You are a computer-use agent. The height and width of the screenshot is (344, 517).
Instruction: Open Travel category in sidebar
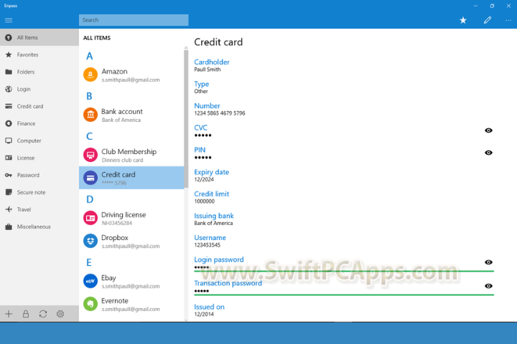click(x=39, y=209)
